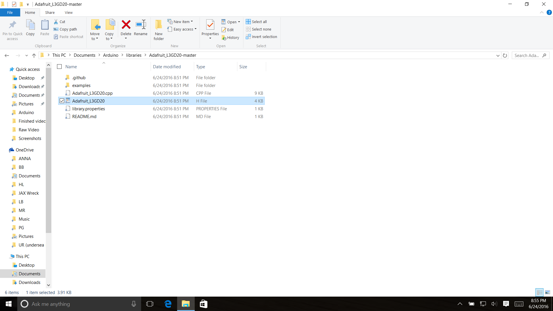Expand address bar history dropdown
Screen dimensions: 553x311
pyautogui.click(x=498, y=56)
